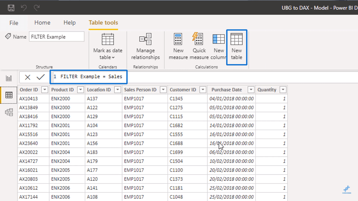Create a New measure
358x201 pixels.
178,47
